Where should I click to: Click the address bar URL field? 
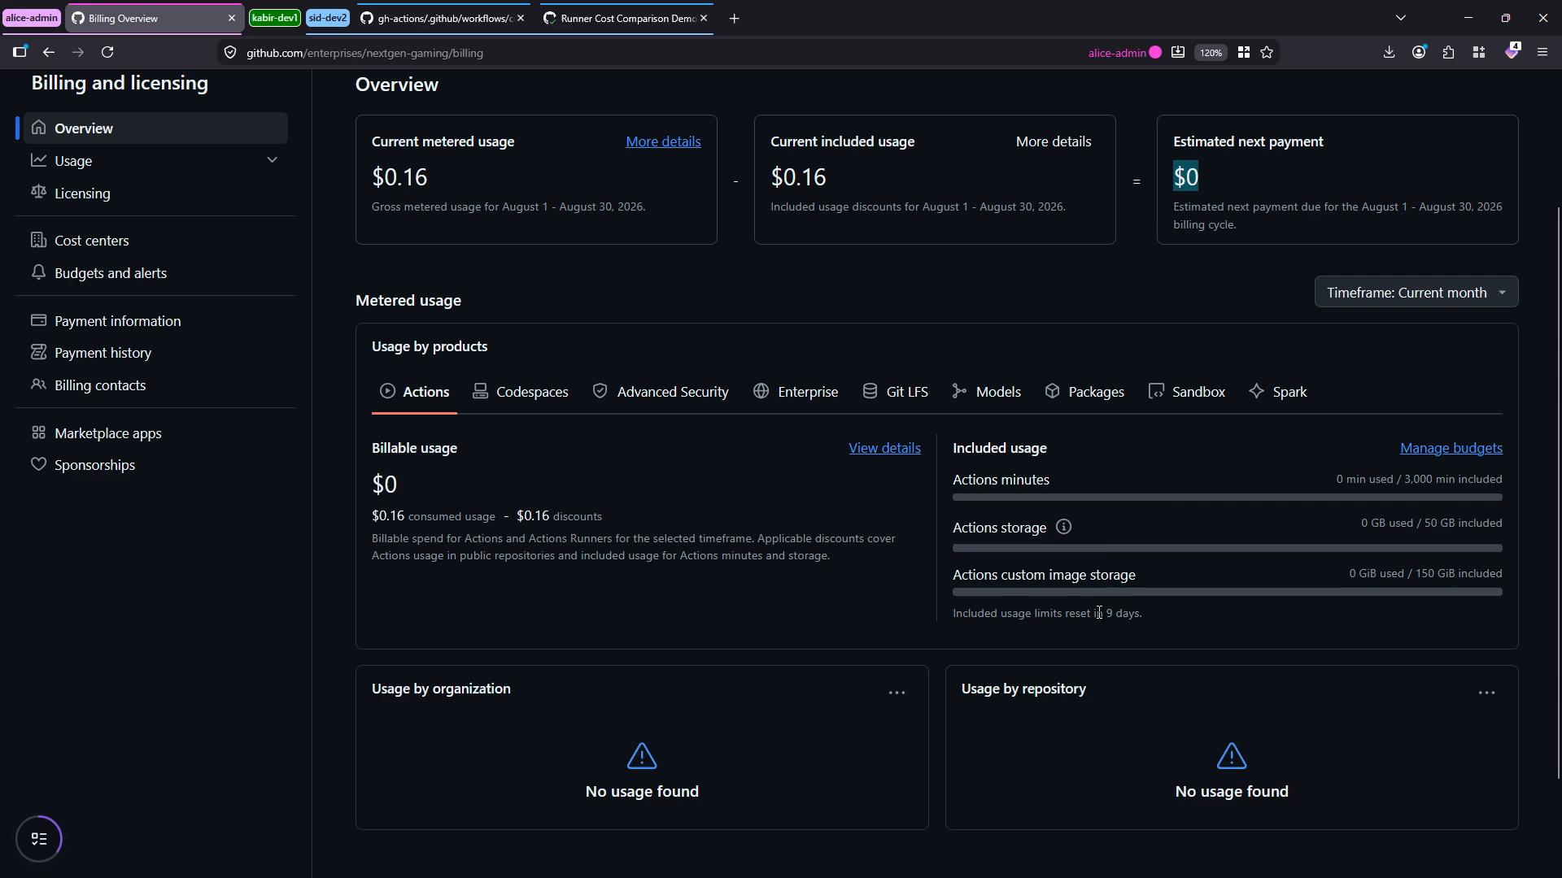[x=651, y=53]
